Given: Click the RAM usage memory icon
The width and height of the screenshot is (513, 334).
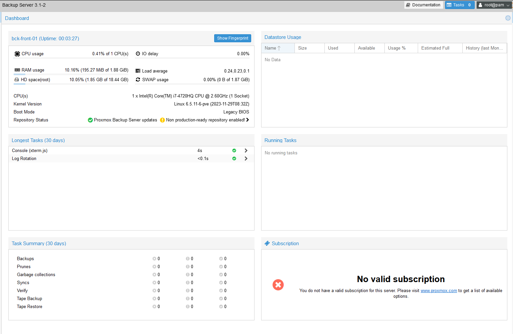Looking at the screenshot, I should [x=17, y=70].
